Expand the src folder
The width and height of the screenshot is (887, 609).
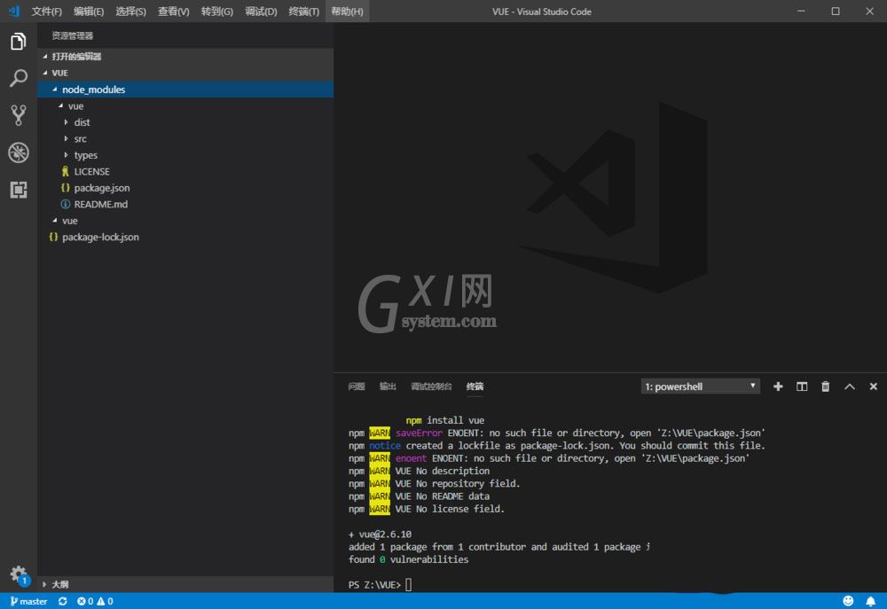coord(185,138)
